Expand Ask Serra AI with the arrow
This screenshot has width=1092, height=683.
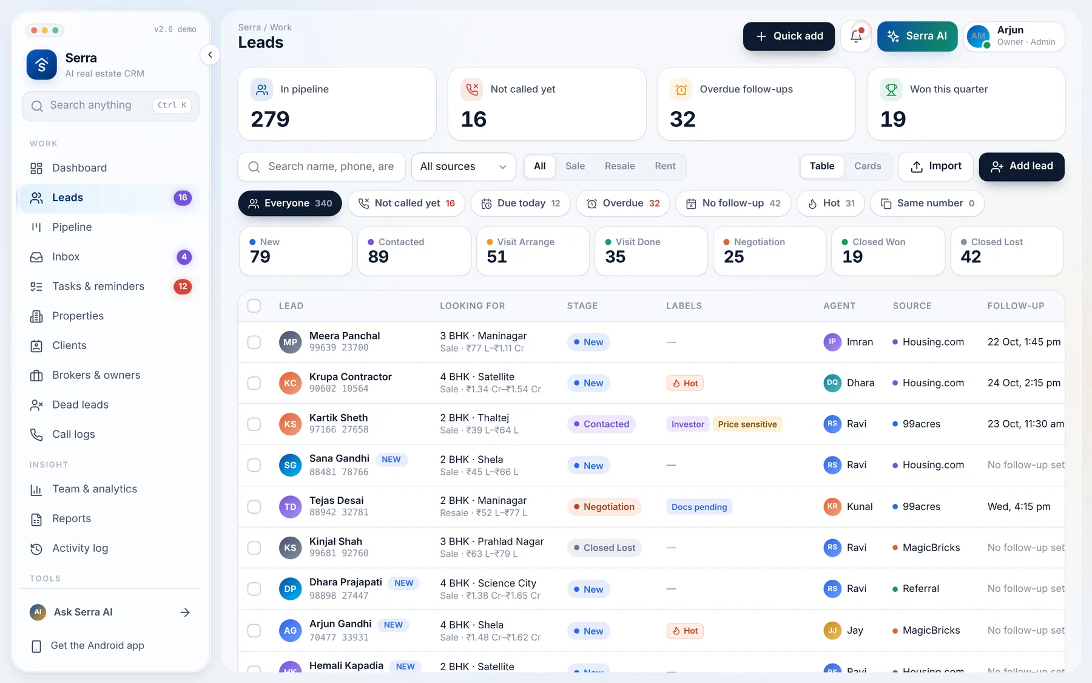point(185,613)
